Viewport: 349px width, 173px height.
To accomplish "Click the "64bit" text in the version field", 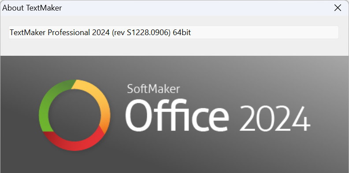I will [182, 32].
